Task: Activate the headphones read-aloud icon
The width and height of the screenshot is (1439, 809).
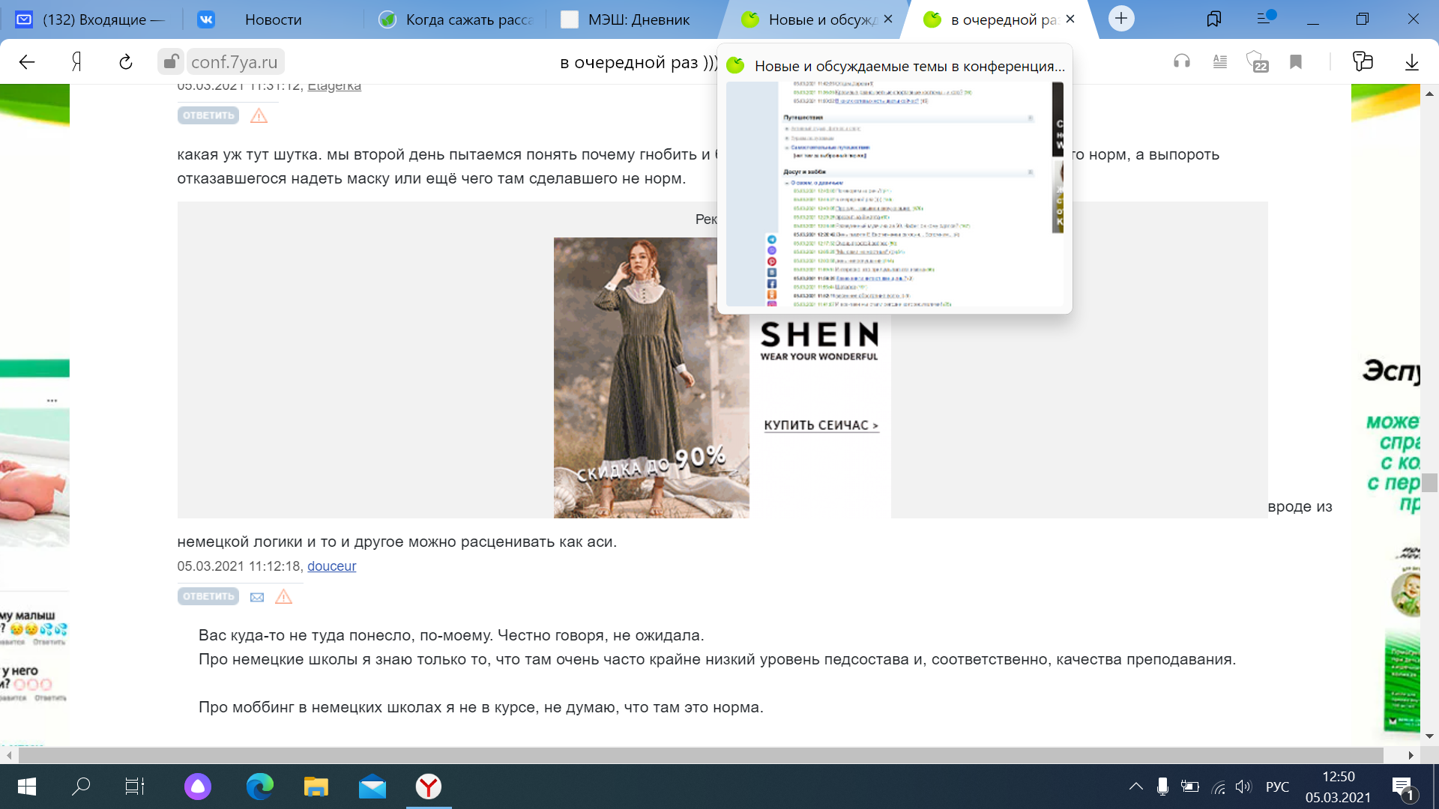Action: [x=1182, y=62]
